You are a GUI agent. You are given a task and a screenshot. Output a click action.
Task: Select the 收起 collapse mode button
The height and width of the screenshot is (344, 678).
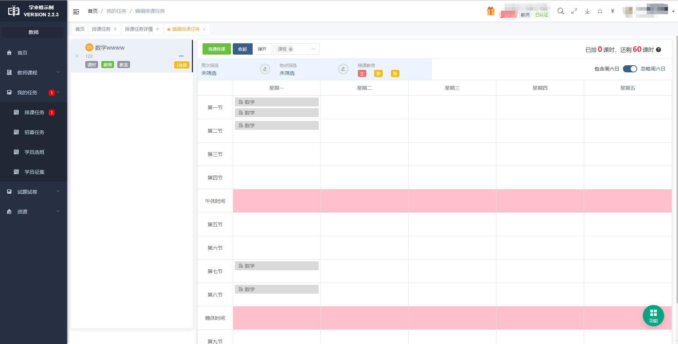pyautogui.click(x=242, y=49)
